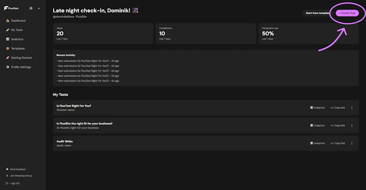Click the Completions stat card showing 10

pos(206,33)
